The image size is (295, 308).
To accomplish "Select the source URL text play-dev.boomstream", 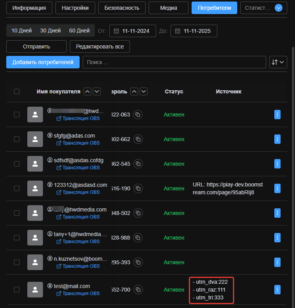I will 228,188.
